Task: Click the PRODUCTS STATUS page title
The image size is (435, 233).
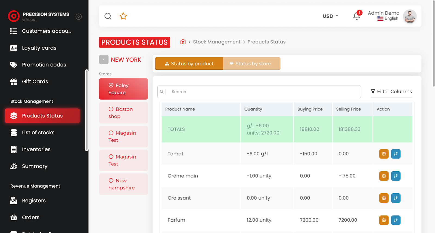Action: click(135, 42)
